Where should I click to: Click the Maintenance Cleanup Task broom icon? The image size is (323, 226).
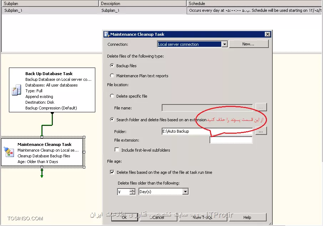[x=9, y=152]
